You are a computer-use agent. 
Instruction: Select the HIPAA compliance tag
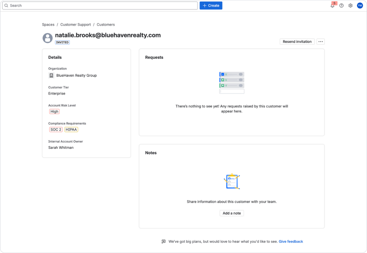[71, 129]
